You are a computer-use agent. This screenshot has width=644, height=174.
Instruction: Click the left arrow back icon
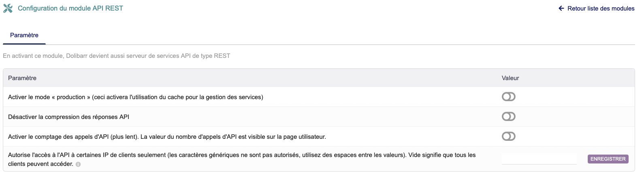pos(561,8)
